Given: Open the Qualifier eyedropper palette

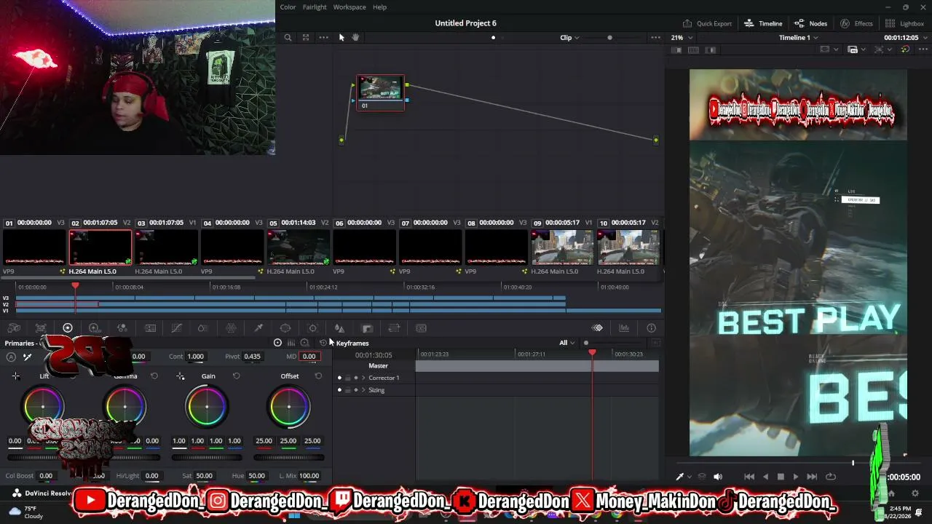Looking at the screenshot, I should click(258, 328).
